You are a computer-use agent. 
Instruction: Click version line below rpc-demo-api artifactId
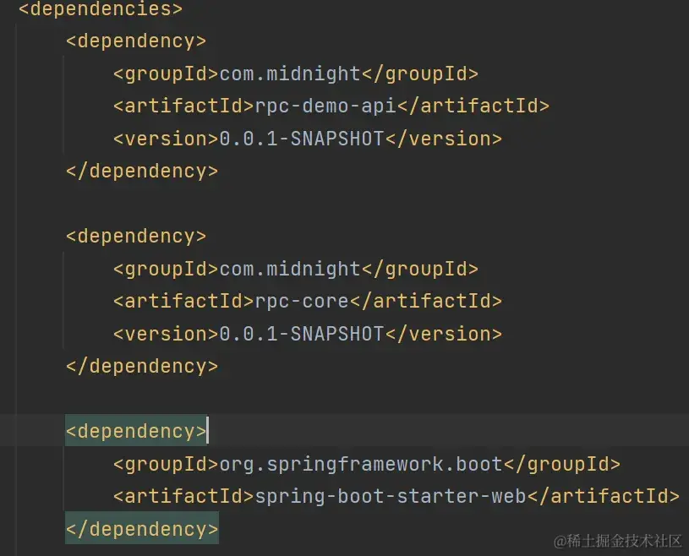pos(308,139)
